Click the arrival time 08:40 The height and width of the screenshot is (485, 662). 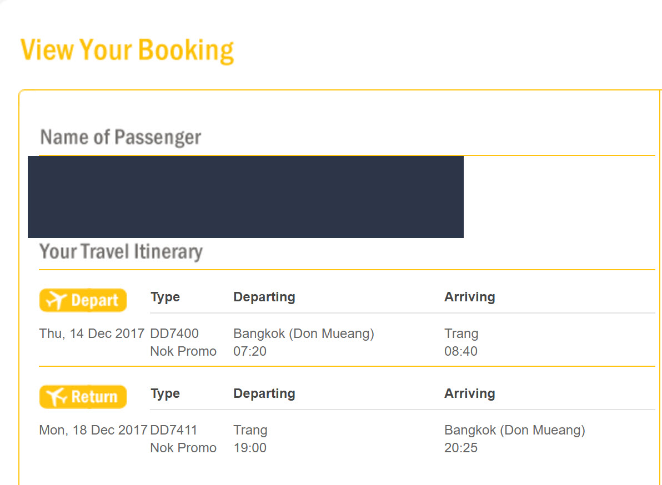460,351
